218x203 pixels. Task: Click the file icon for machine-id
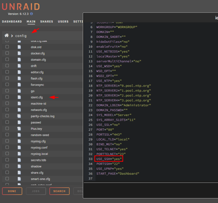(x=19, y=103)
